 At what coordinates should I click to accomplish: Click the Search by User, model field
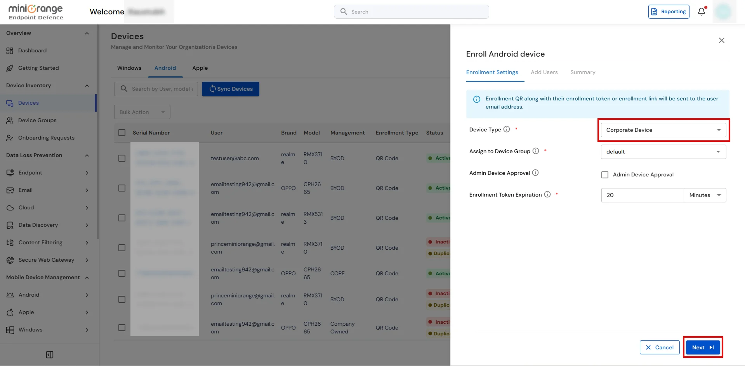point(156,89)
